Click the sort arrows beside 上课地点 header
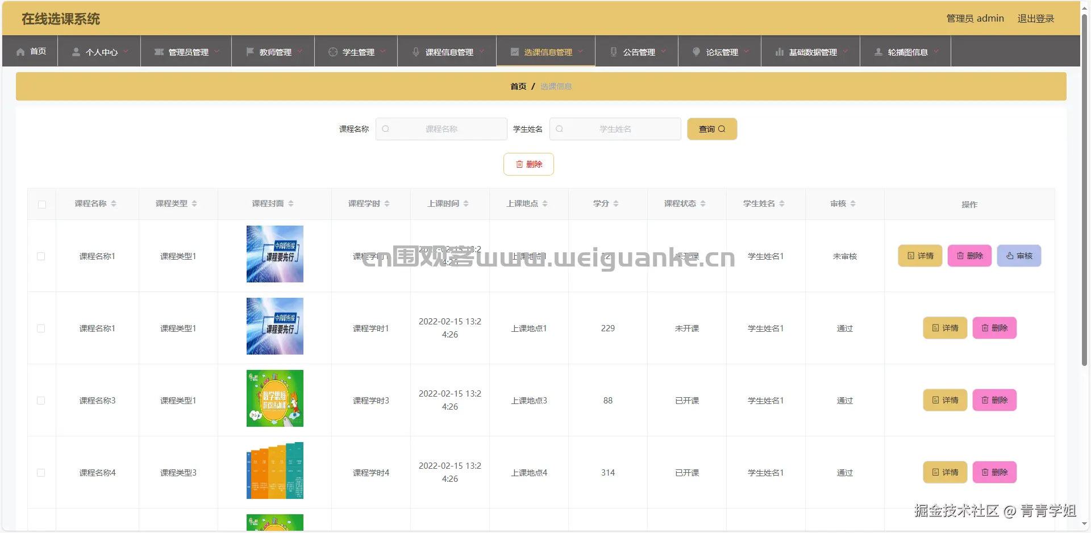Screen dimensions: 1091x533 545,203
